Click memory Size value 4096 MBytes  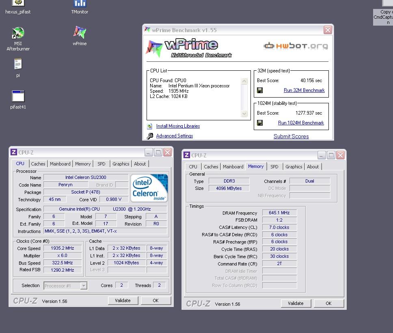[229, 188]
